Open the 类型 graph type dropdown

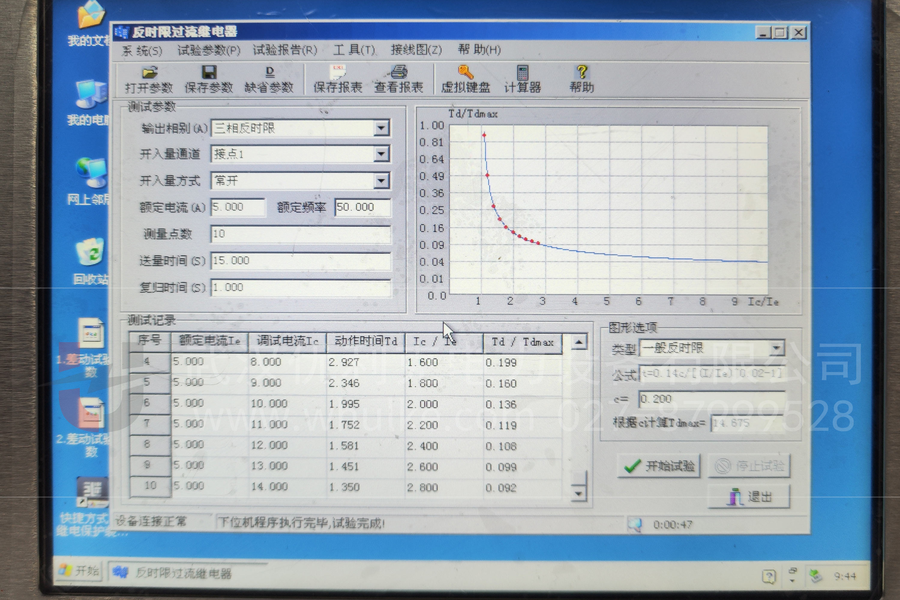776,348
